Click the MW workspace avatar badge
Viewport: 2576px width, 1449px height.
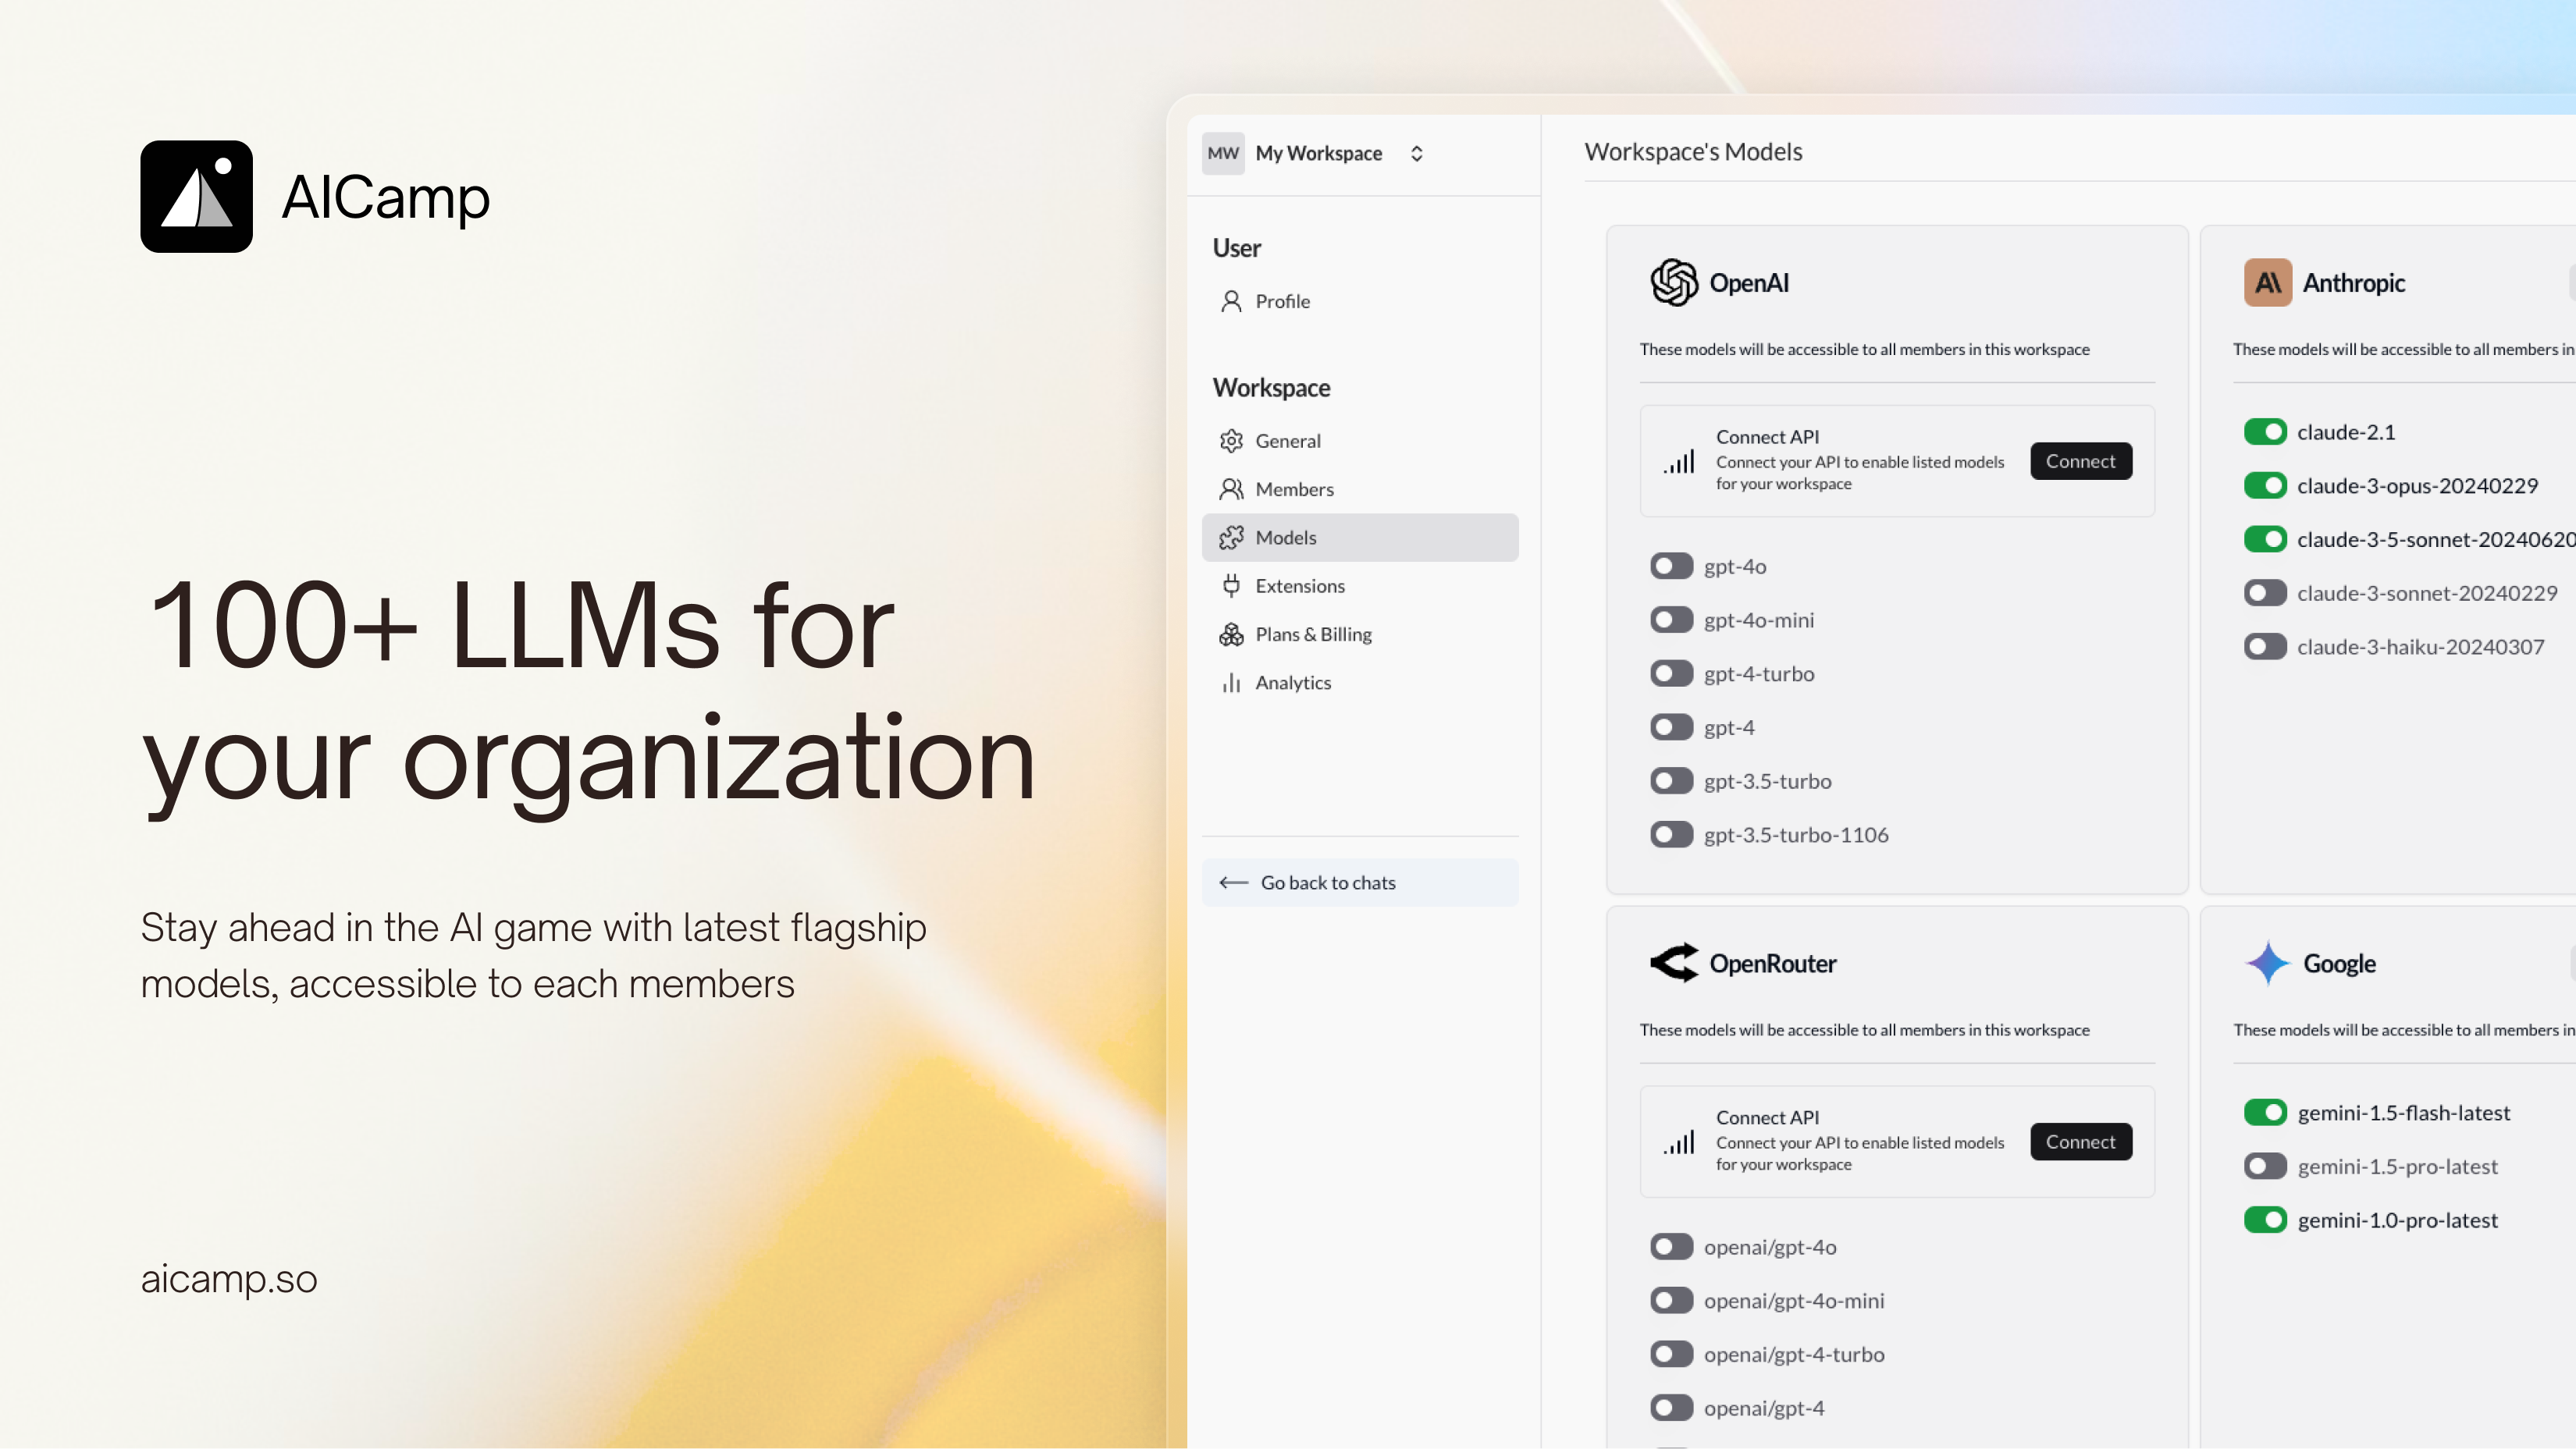(1223, 153)
